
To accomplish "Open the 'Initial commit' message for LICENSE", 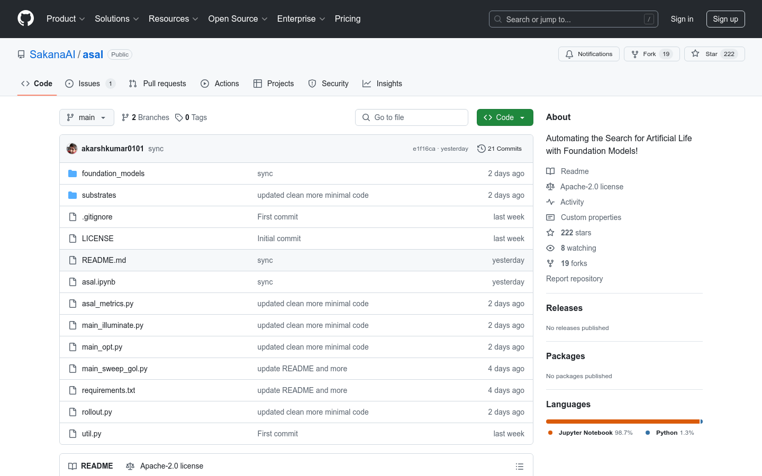I will [x=279, y=239].
